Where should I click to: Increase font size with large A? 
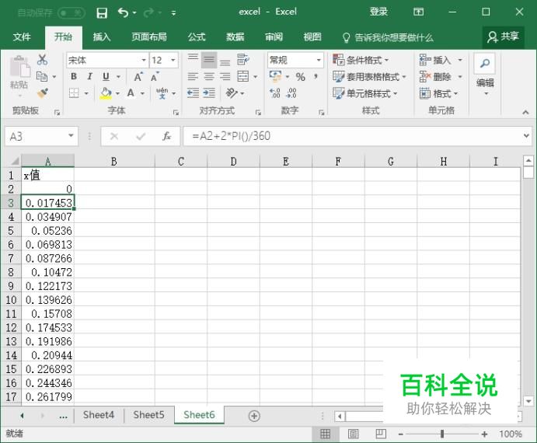click(138, 77)
